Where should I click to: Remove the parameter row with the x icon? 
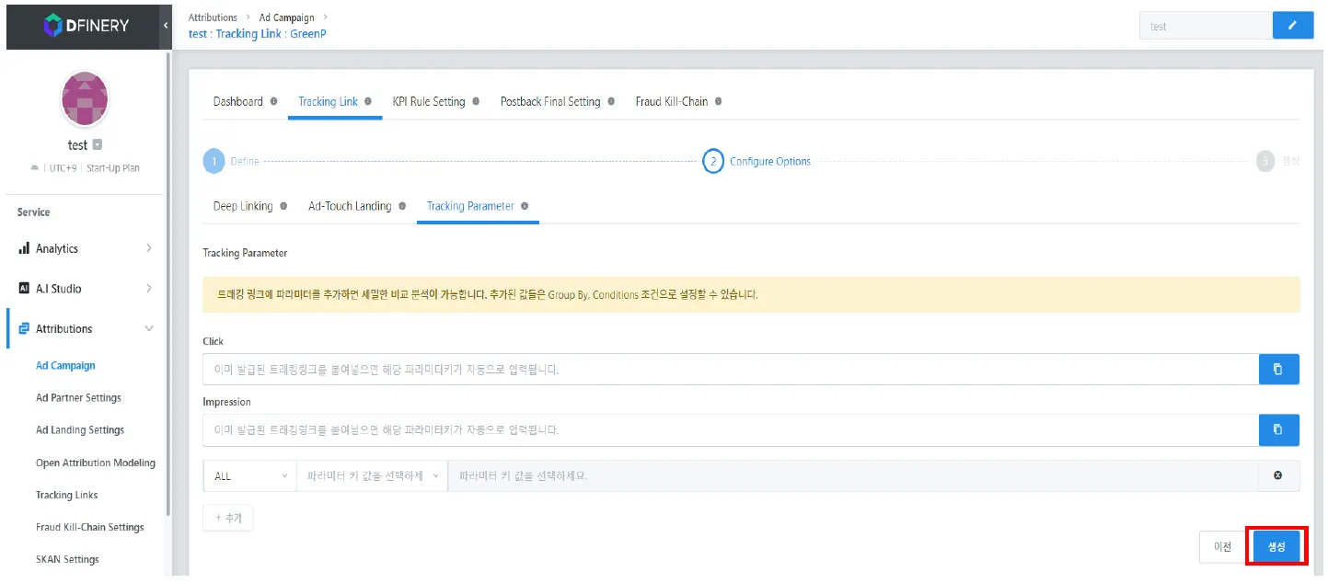coord(1277,475)
